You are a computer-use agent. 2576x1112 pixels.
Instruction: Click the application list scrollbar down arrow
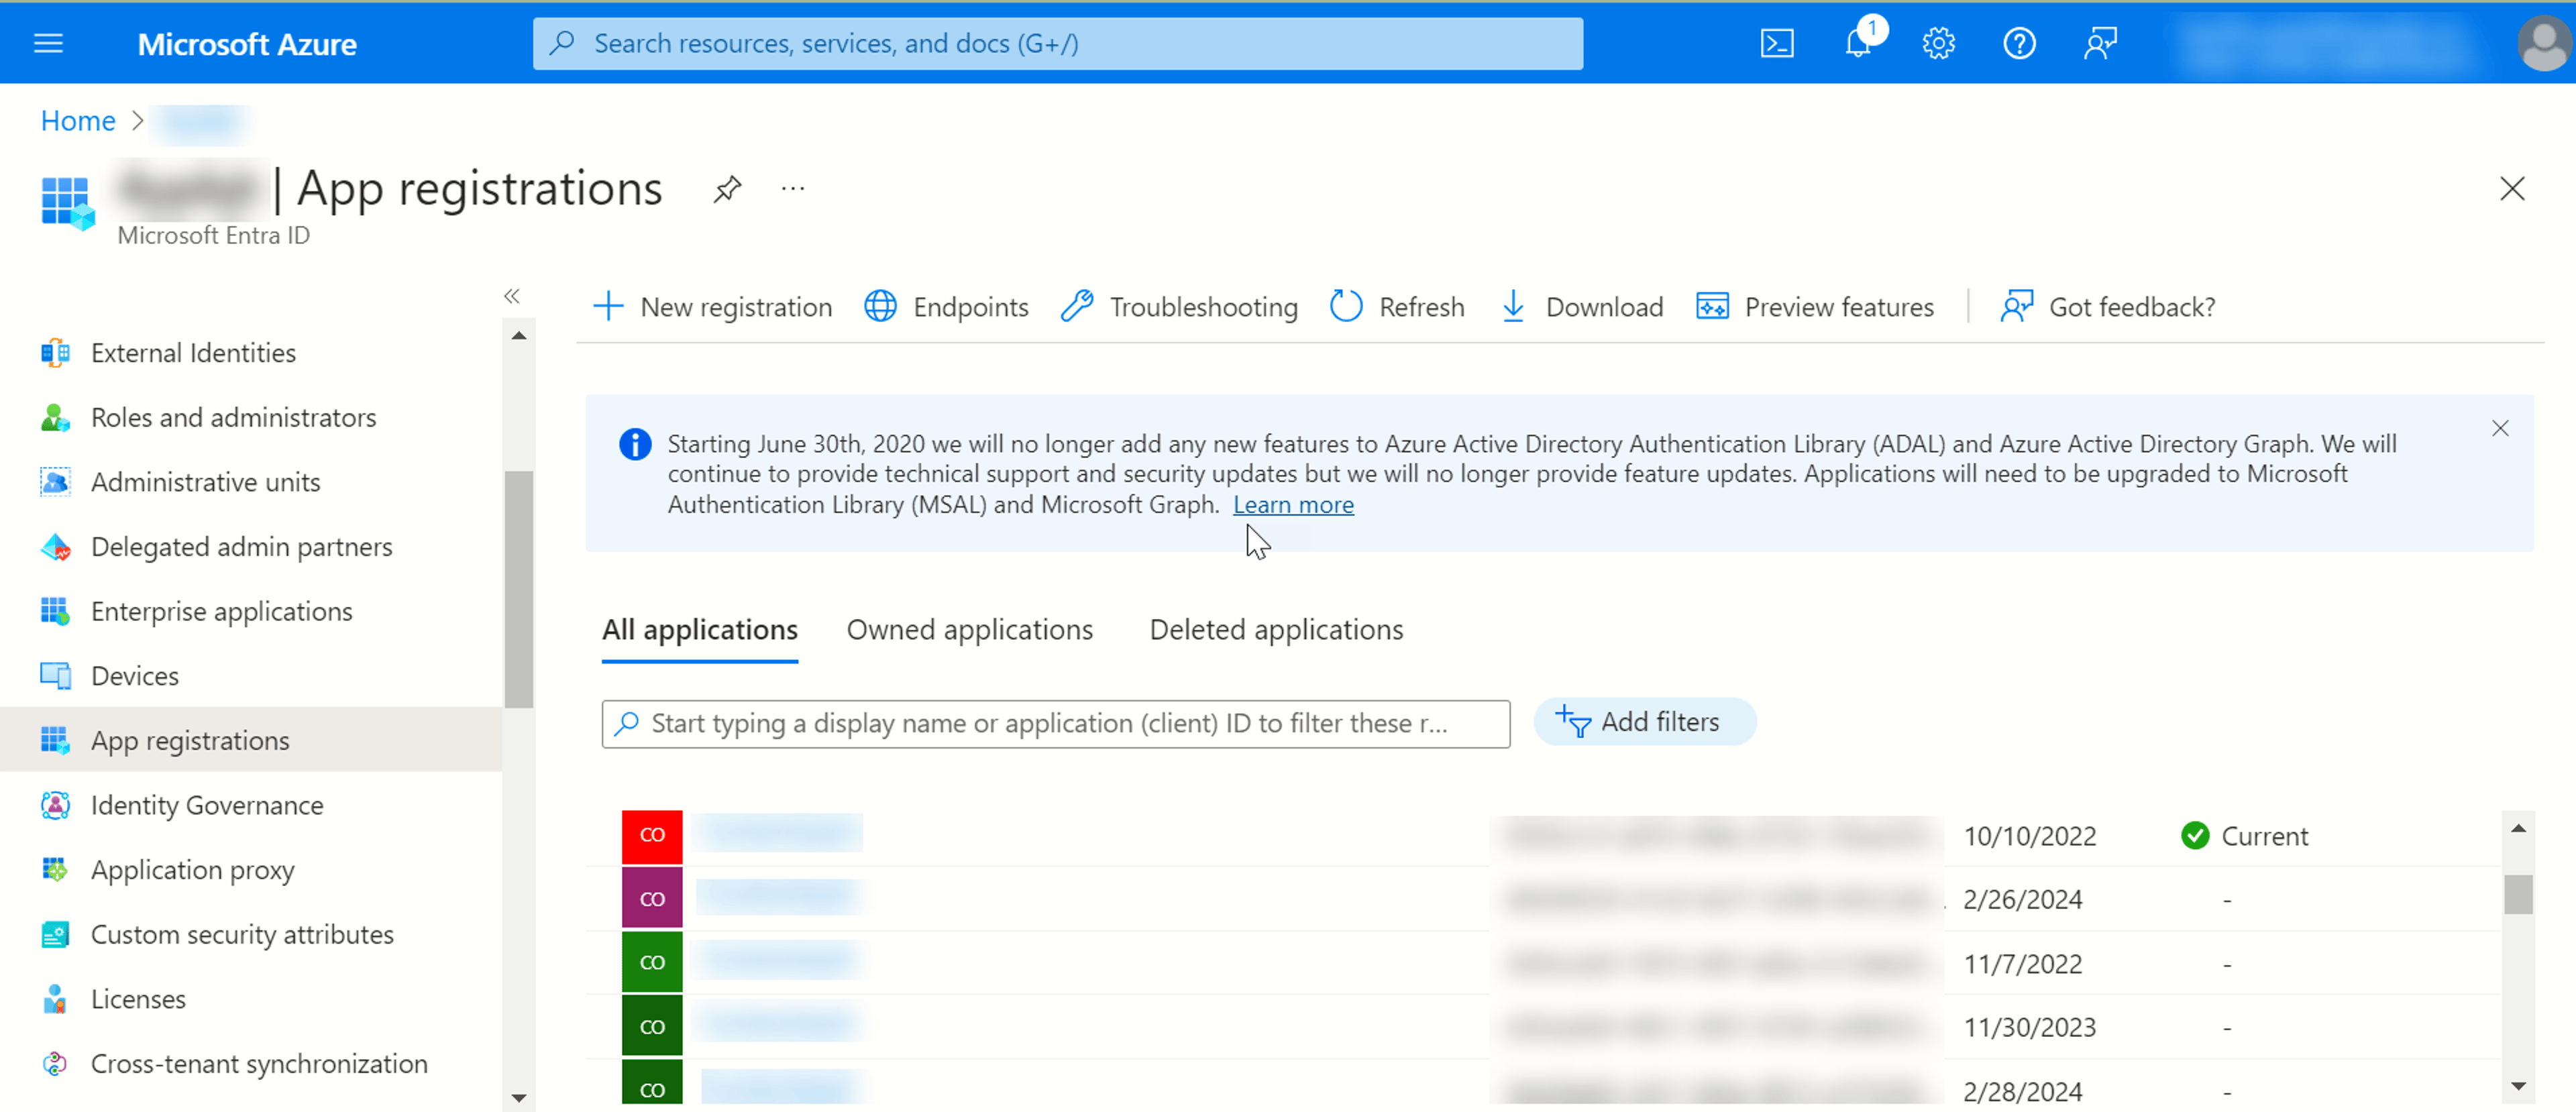coord(2518,1086)
